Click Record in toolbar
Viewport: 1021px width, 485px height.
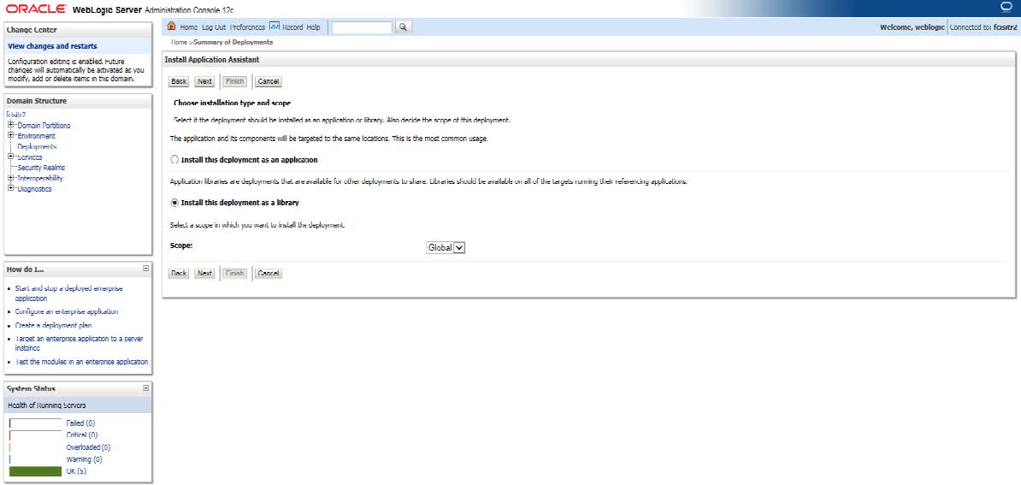click(292, 27)
